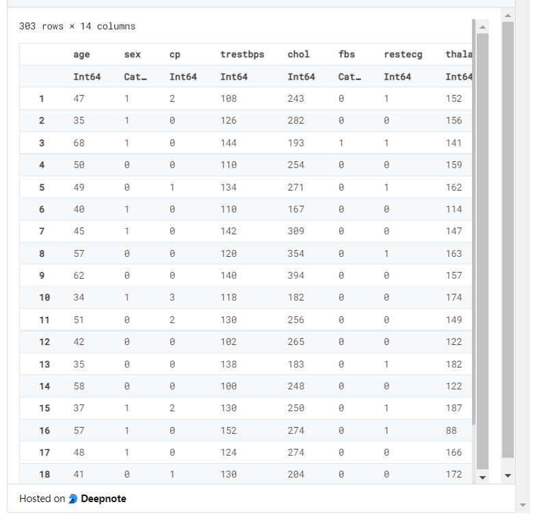Click the chol value 394 in row 9
537x526 pixels.
pos(296,276)
